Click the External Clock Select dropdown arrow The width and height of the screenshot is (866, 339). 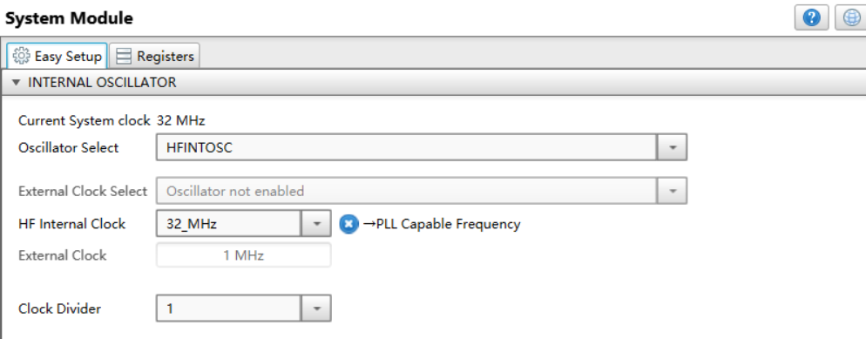pos(672,191)
